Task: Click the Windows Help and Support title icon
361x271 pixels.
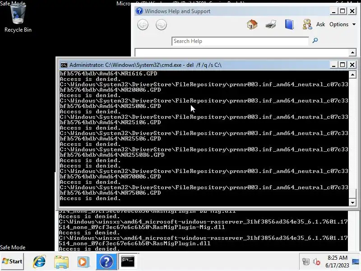Action: (139, 11)
